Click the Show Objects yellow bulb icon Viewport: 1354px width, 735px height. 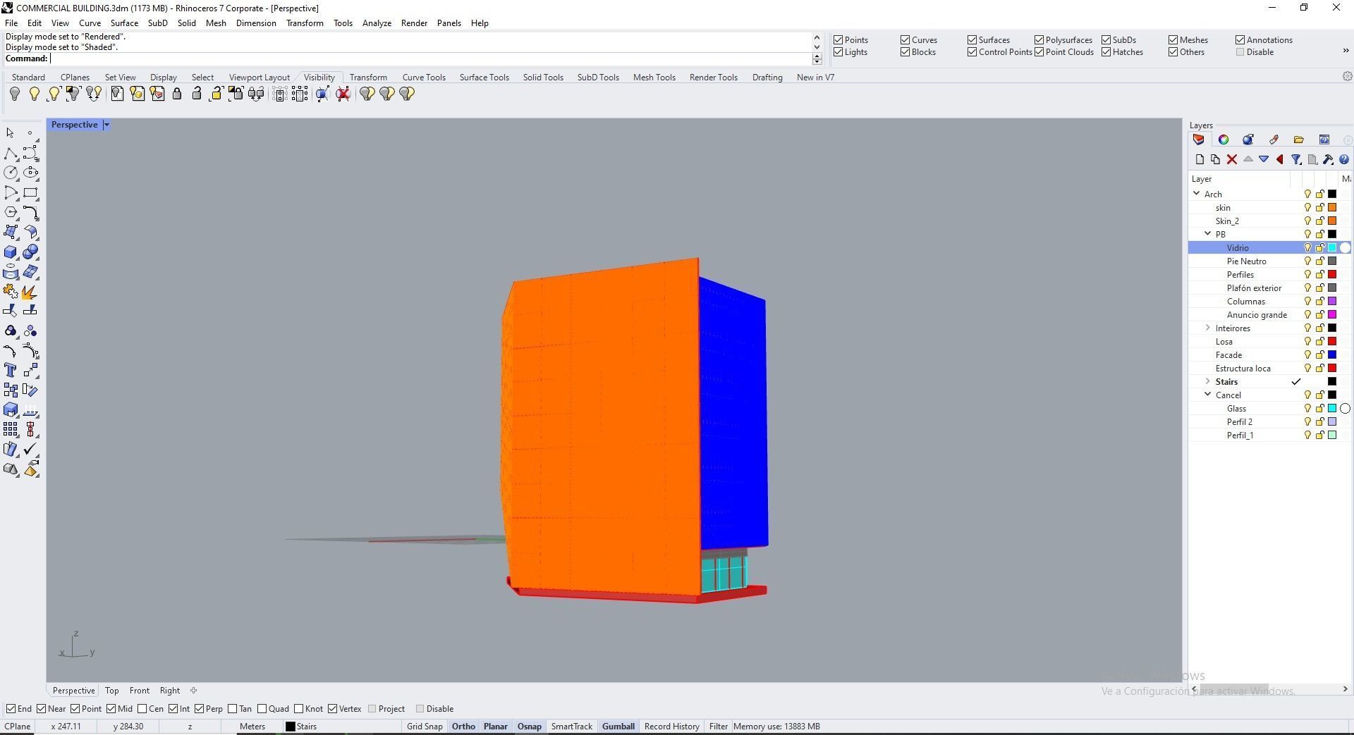coord(34,94)
